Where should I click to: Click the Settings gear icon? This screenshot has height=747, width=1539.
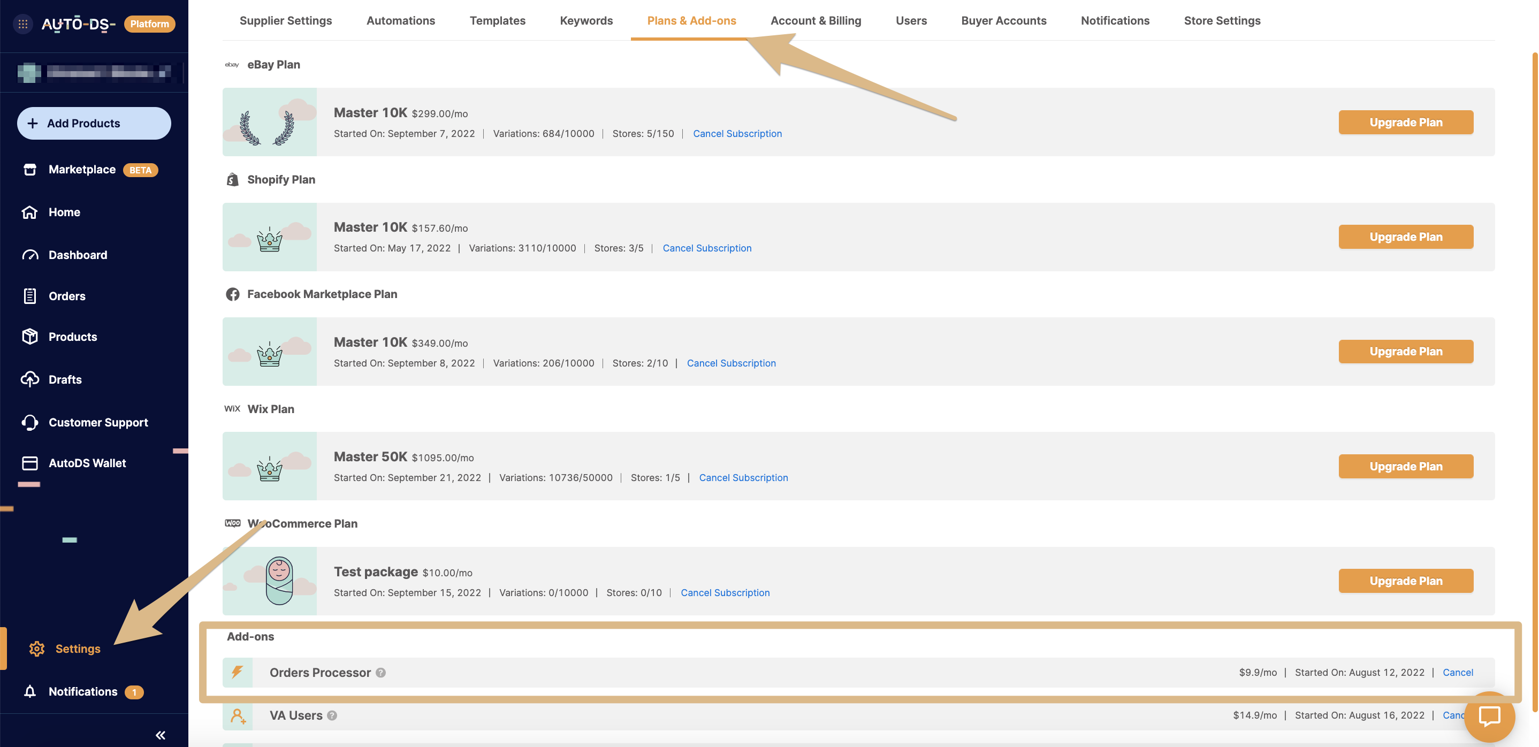tap(37, 649)
